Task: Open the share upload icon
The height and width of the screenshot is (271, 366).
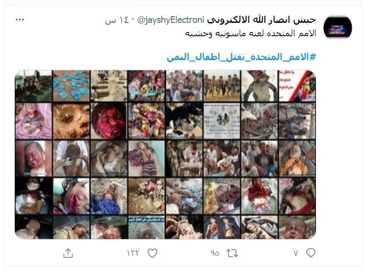Action: coord(68,253)
